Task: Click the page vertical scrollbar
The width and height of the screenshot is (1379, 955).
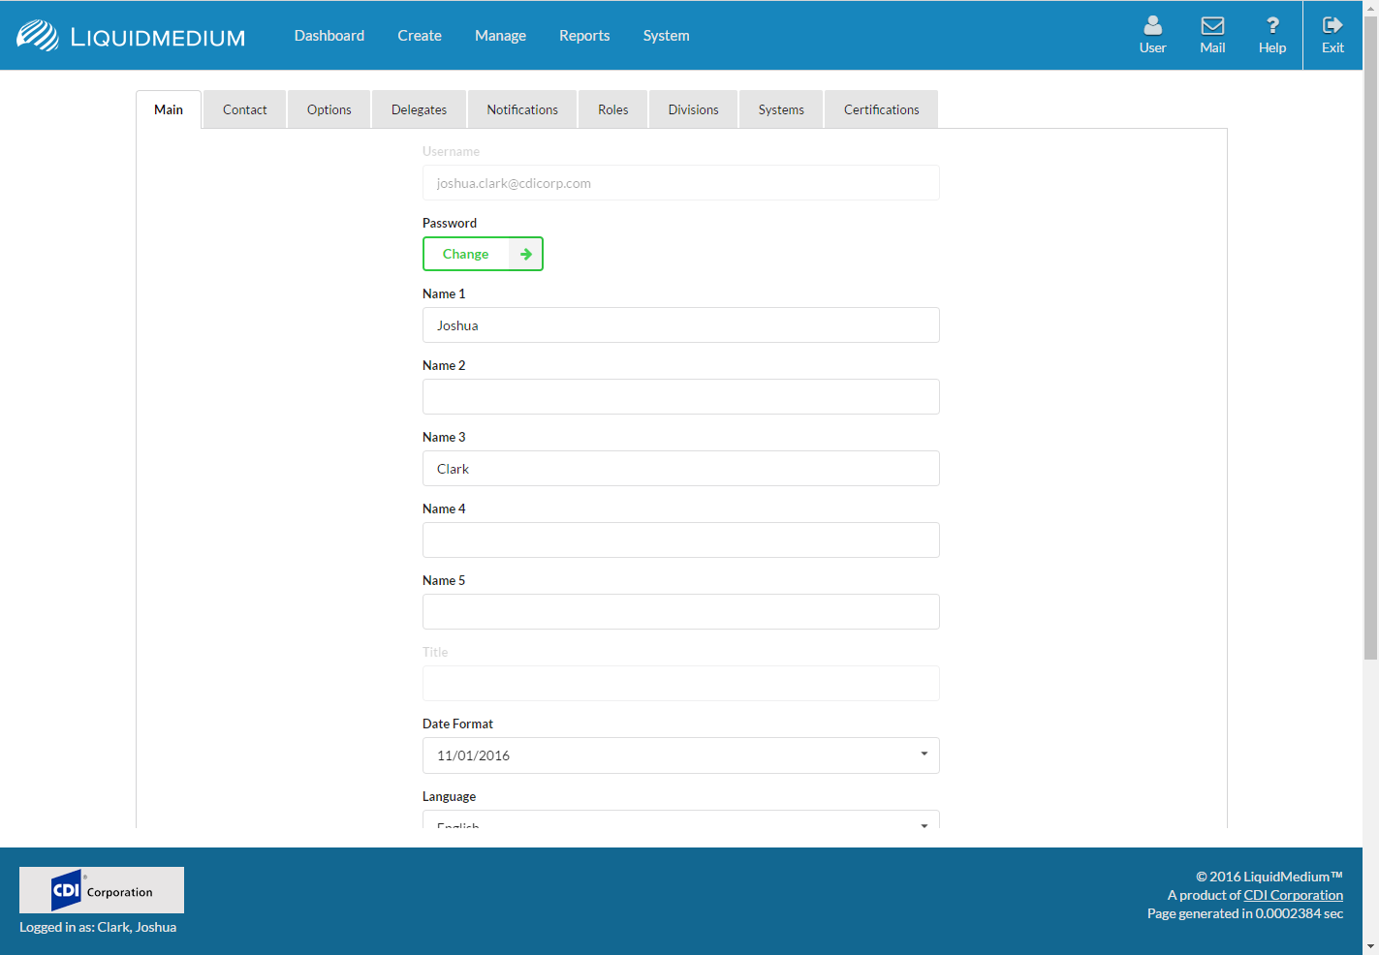Action: pos(1370,387)
